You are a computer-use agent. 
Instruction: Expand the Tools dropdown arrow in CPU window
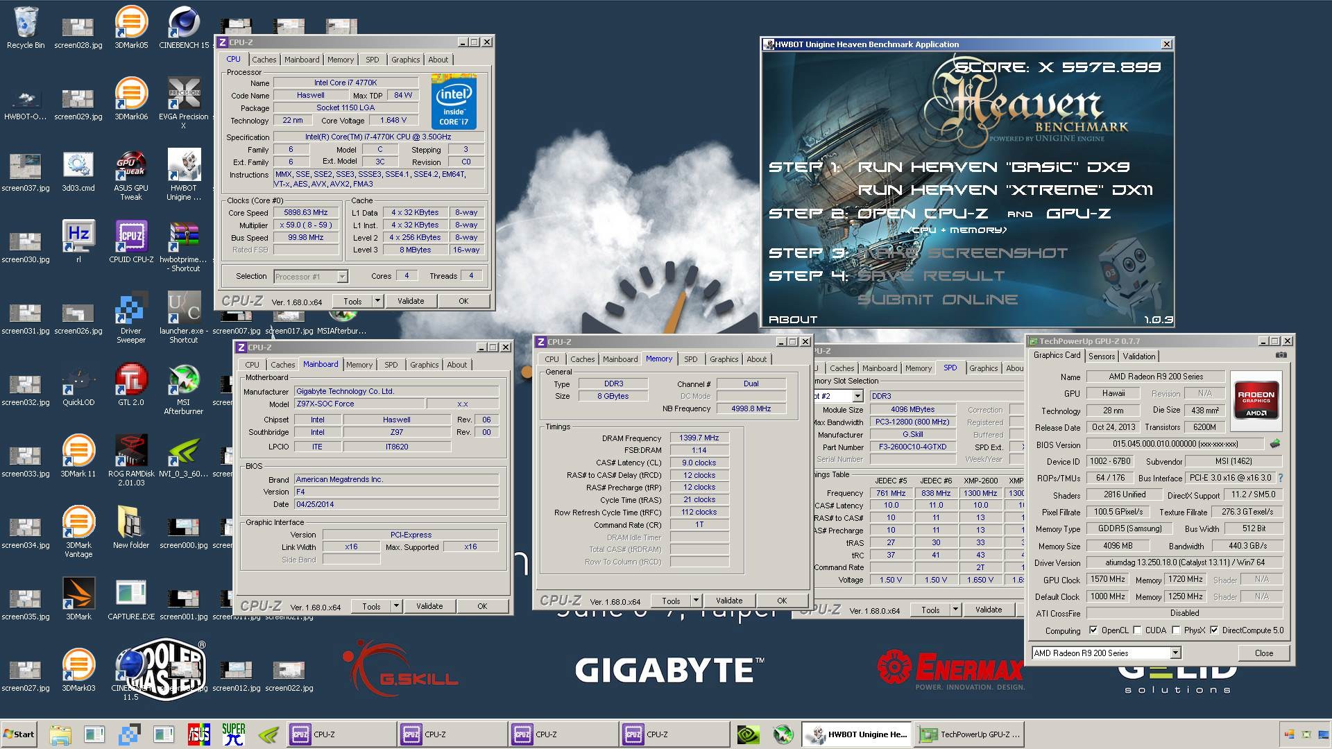[x=377, y=301]
